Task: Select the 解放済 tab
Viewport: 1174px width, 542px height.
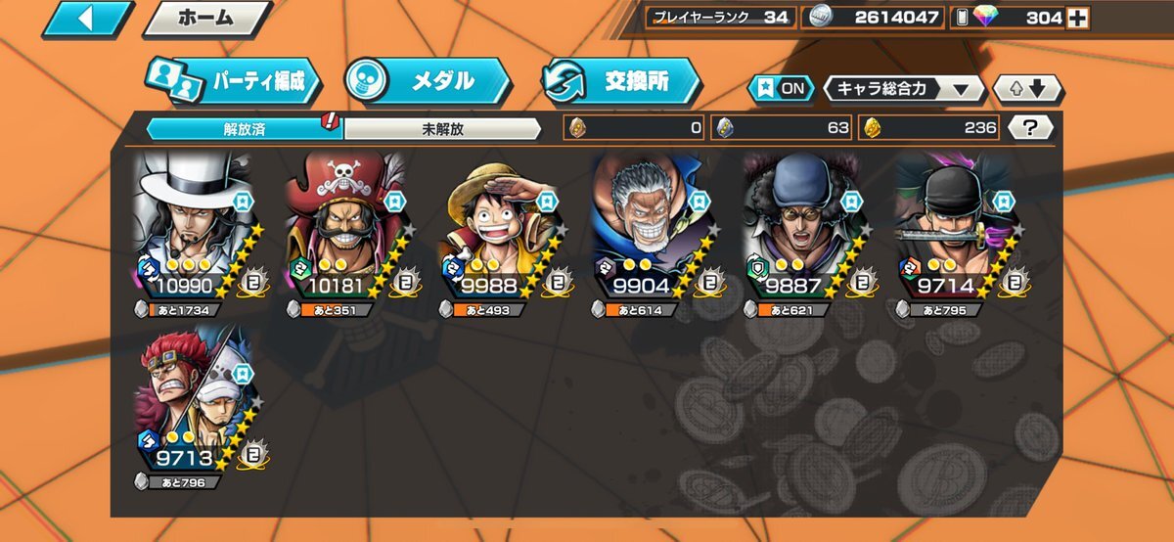Action: [242, 128]
